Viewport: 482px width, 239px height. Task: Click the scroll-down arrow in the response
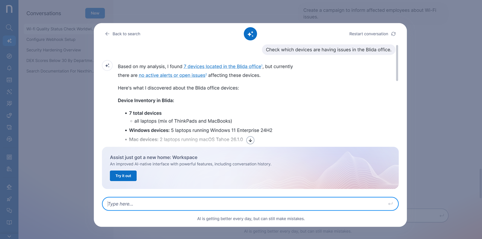[250, 140]
